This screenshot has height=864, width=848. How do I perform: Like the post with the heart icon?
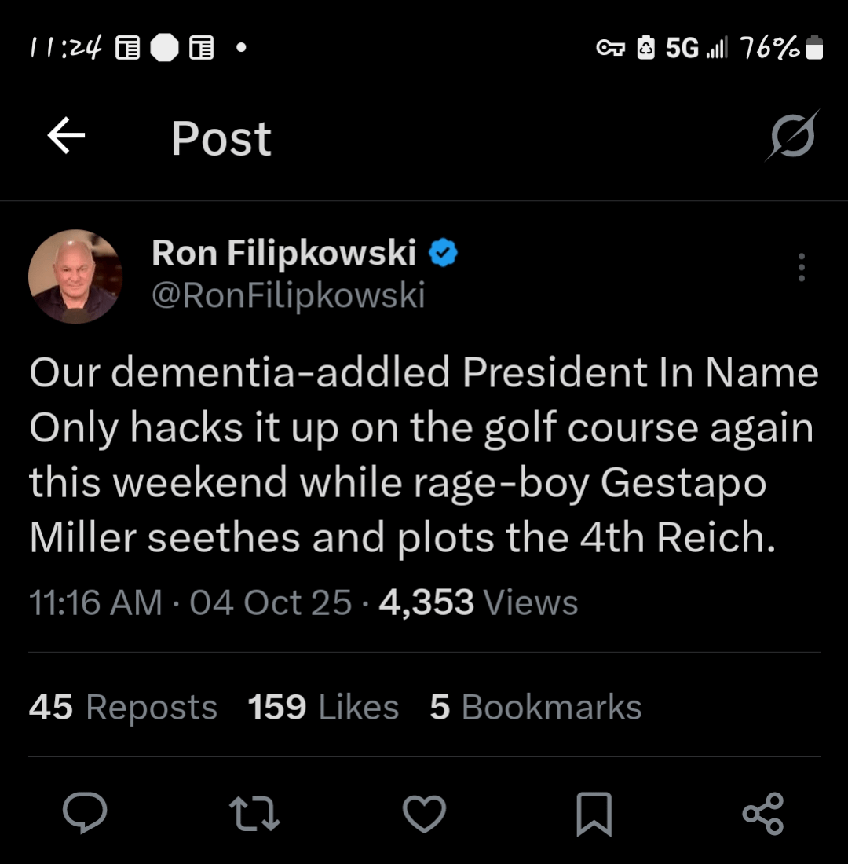[424, 814]
